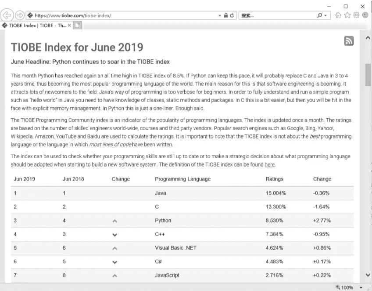The width and height of the screenshot is (372, 291).
Task: Open the Home page icon
Action: [x=338, y=15]
